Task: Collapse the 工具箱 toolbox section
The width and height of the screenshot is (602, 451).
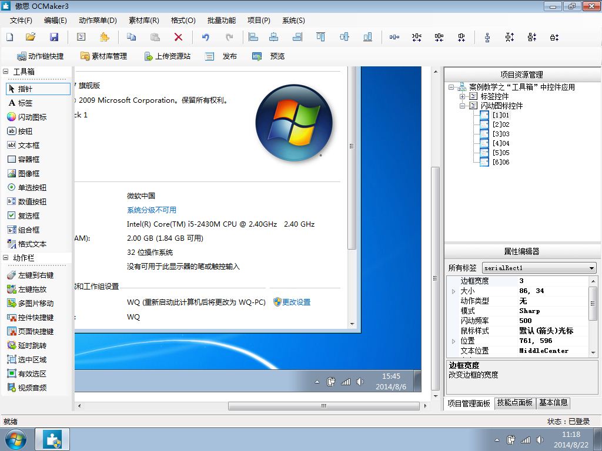Action: tap(6, 71)
